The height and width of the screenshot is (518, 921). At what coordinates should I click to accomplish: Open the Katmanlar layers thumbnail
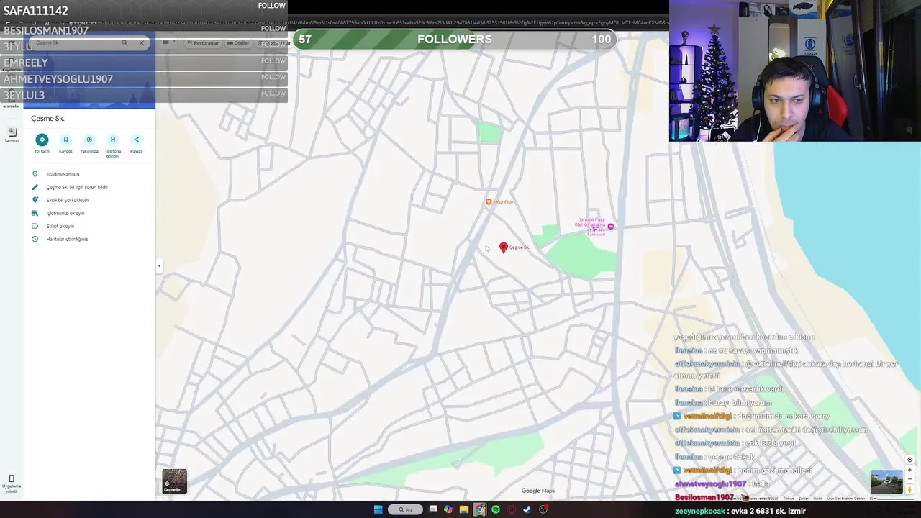174,481
